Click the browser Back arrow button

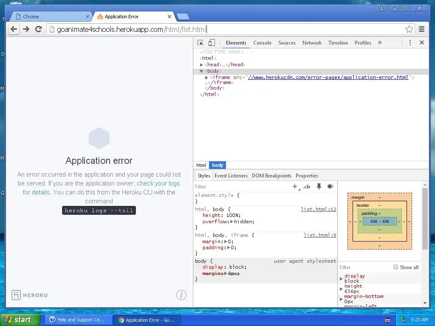tap(14, 29)
